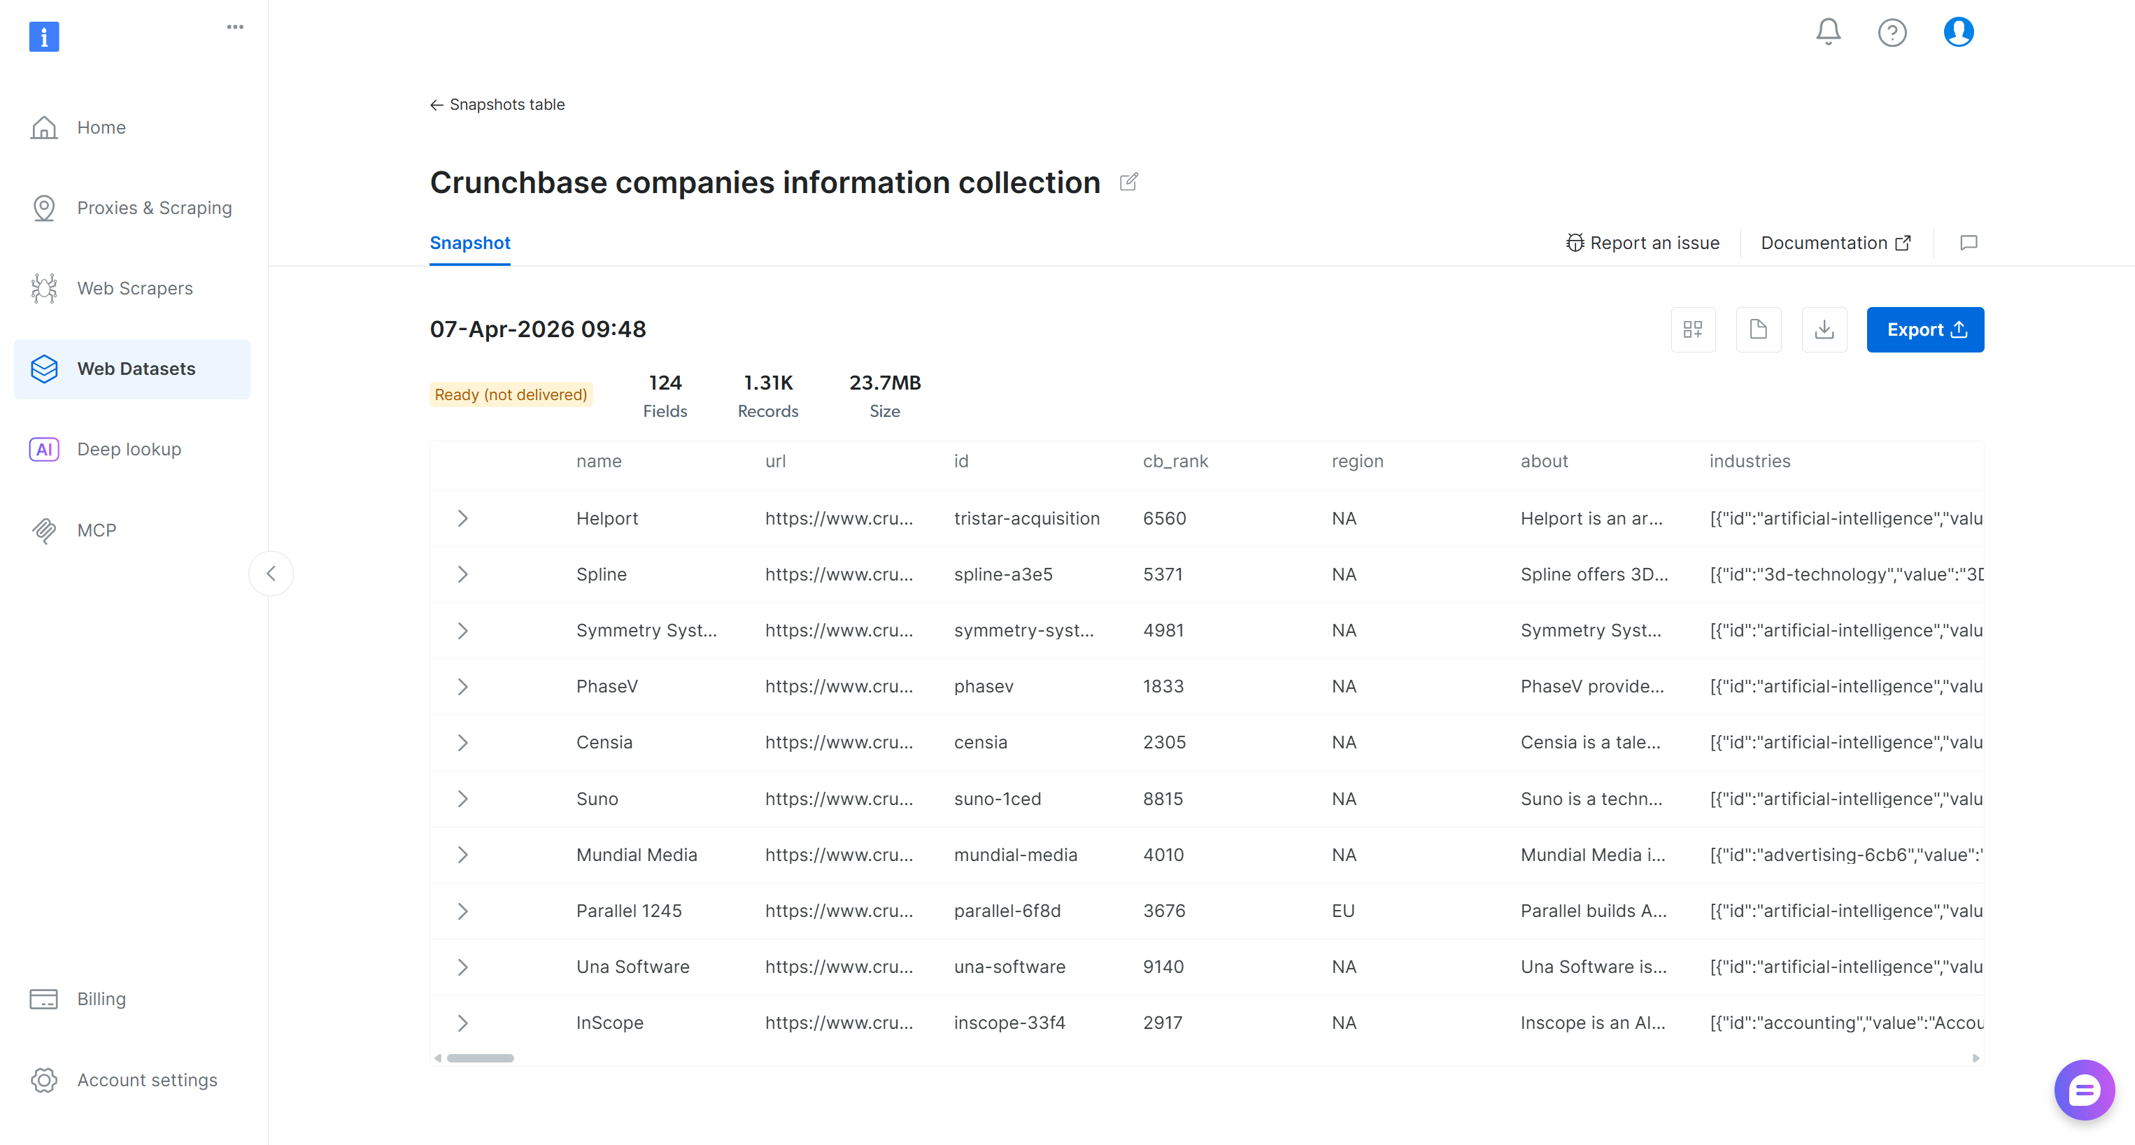
Task: Open Billing from the sidebar
Action: point(100,998)
